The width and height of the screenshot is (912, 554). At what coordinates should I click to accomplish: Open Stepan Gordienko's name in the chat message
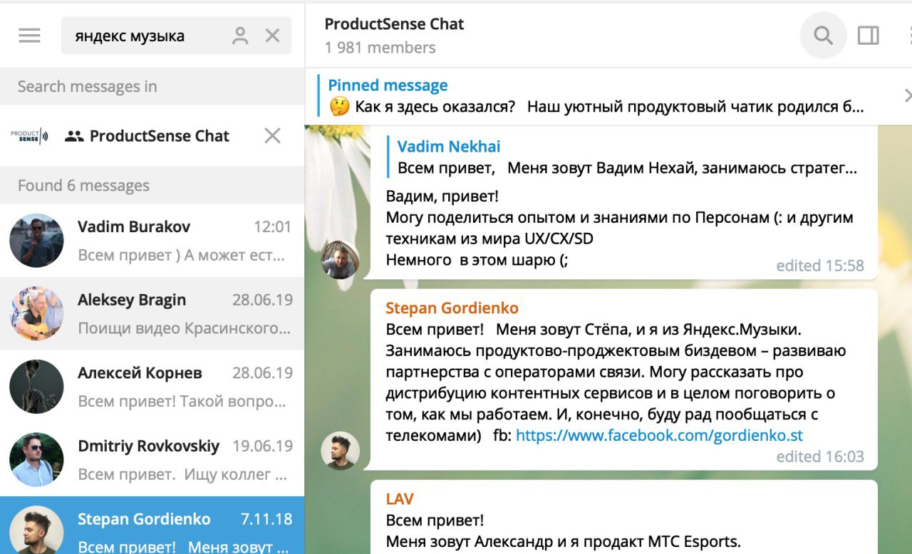(452, 308)
